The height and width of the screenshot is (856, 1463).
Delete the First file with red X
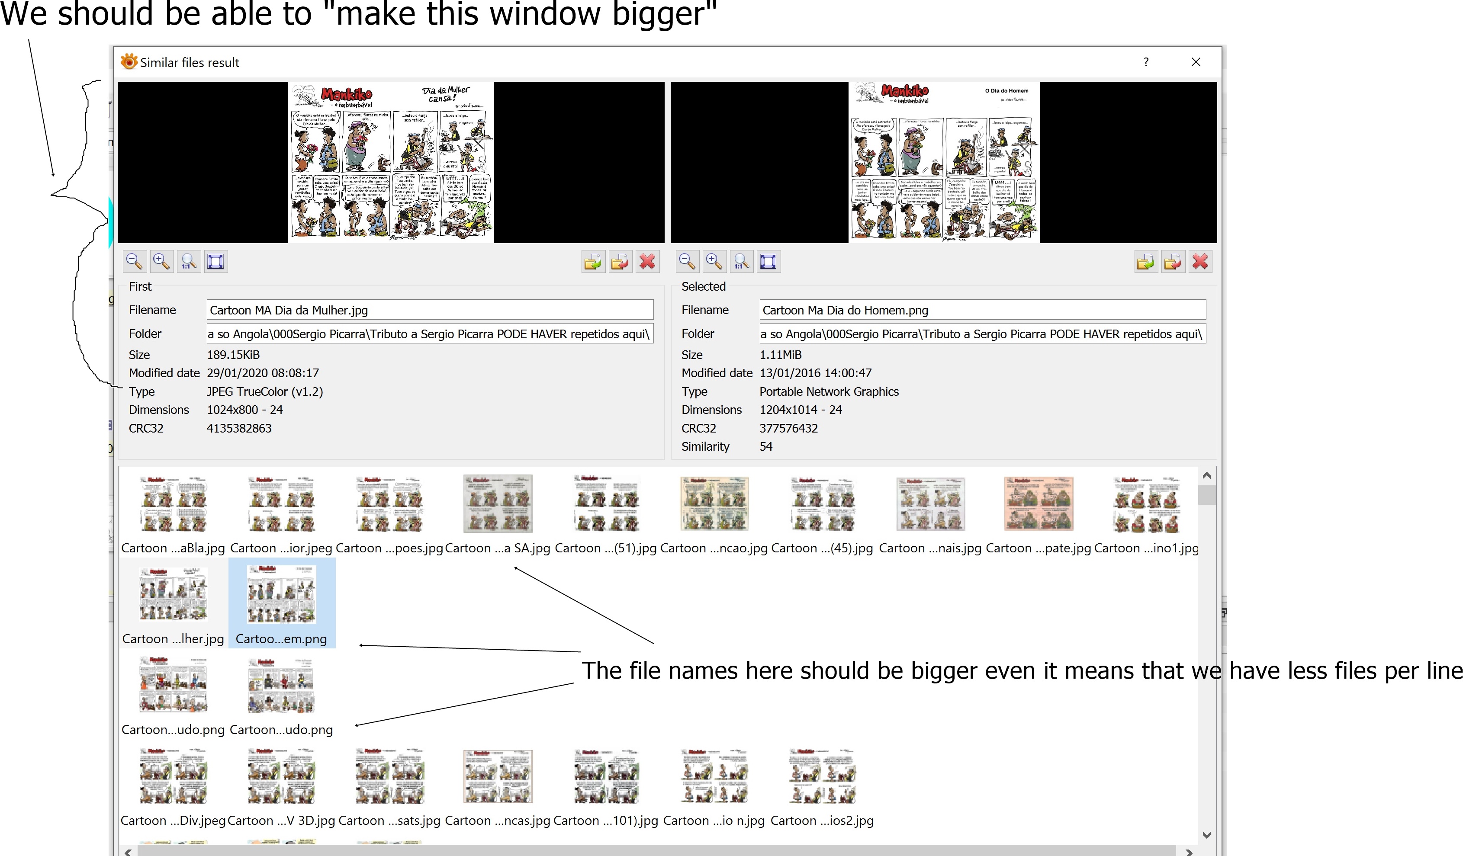[x=647, y=262]
